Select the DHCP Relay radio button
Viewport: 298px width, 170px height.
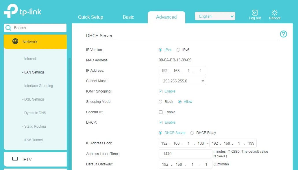[x=192, y=133]
